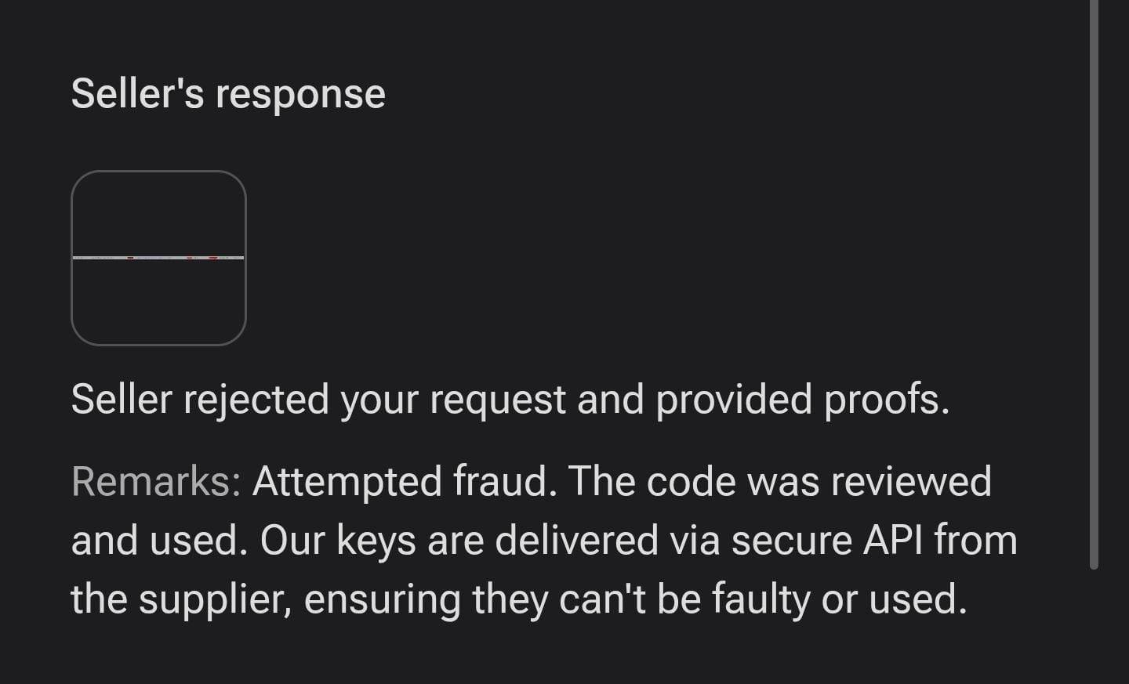Screen dimensions: 1129x684
Task: Click the word "from" after "secure API"
Action: coord(975,540)
